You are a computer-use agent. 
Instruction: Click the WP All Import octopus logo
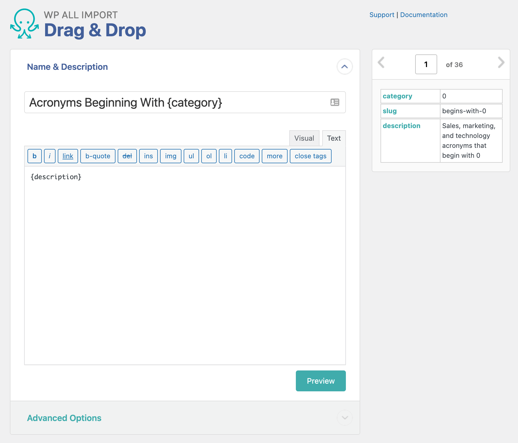[24, 24]
